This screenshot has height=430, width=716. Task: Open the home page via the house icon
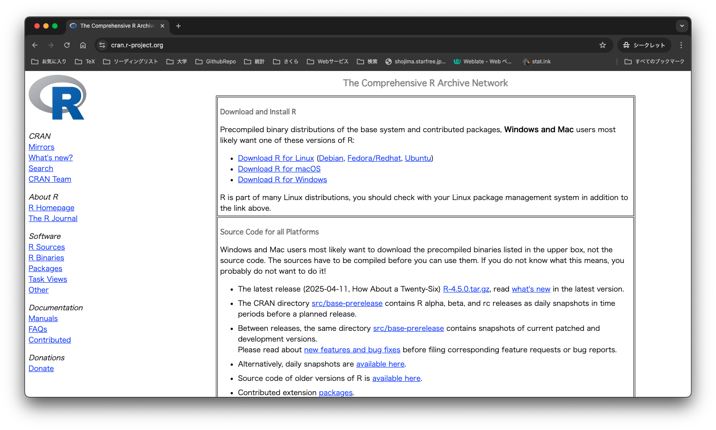click(x=83, y=45)
